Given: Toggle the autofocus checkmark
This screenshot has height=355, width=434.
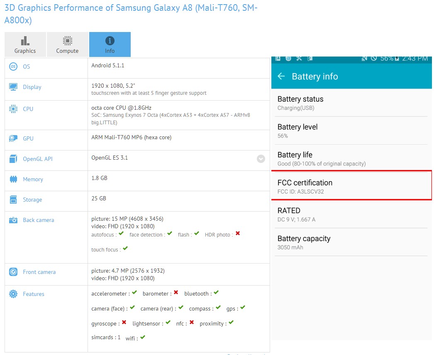Looking at the screenshot, I should point(122,234).
